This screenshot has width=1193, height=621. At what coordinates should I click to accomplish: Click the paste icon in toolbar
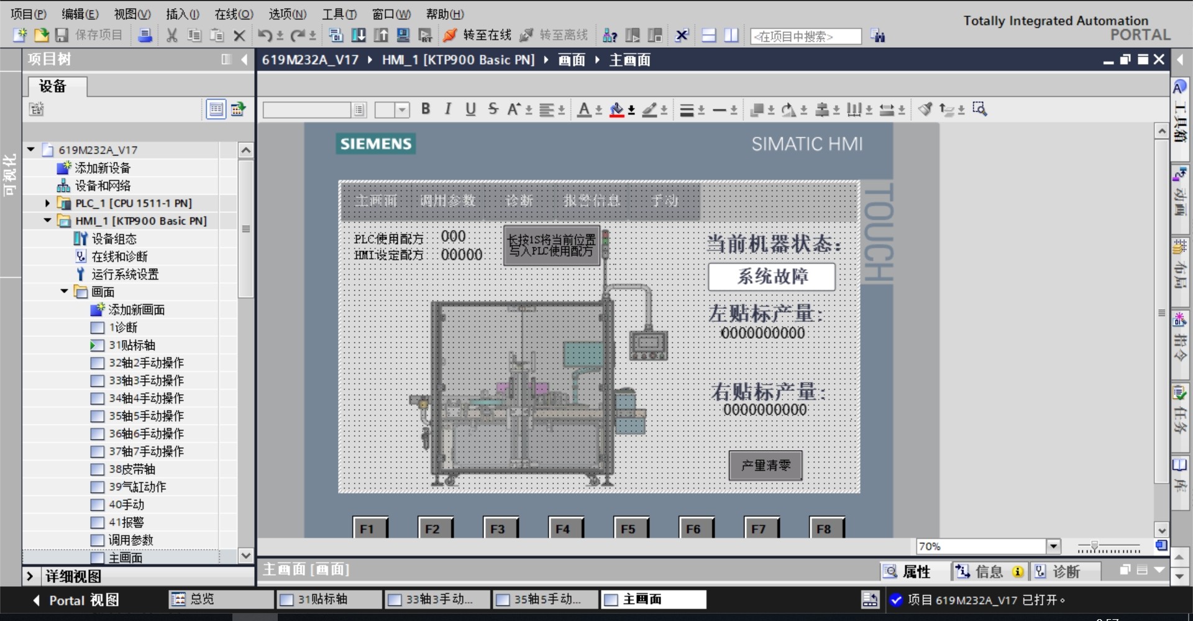coord(217,35)
